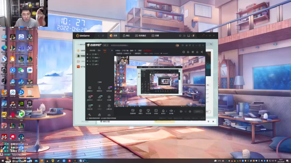Select League of Legends in the WeGame sidebar
This screenshot has width=291, height=163.
click(81, 56)
